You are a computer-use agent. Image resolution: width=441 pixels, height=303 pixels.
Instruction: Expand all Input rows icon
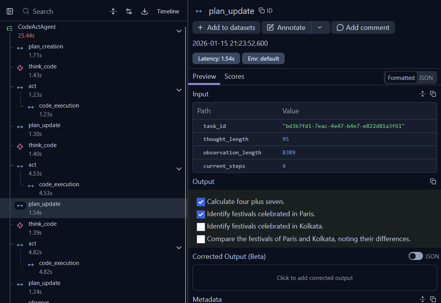click(423, 94)
